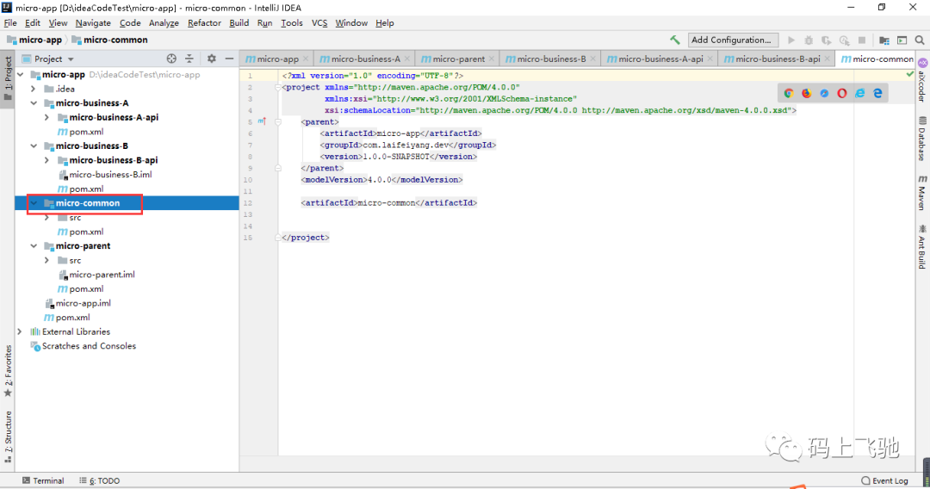
Task: Click the Add Configuration button
Action: click(732, 40)
